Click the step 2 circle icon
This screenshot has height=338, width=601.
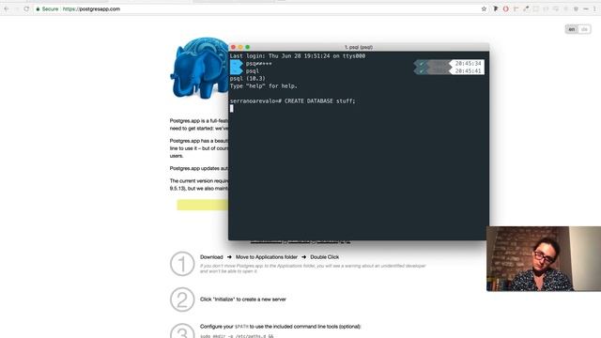point(182,300)
